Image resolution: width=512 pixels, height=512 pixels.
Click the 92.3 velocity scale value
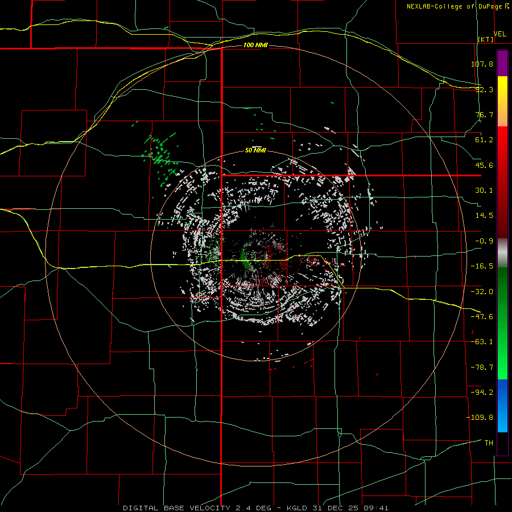point(484,89)
